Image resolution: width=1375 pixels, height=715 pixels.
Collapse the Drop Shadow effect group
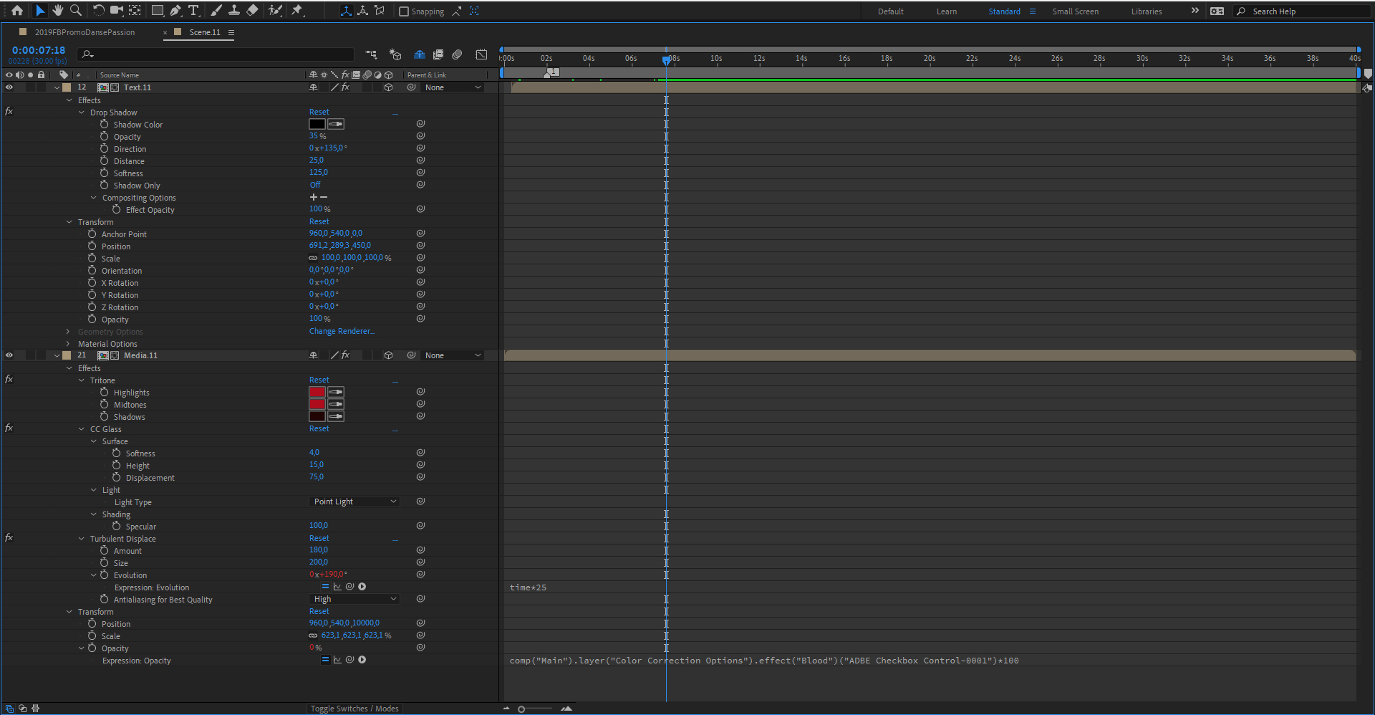click(82, 112)
